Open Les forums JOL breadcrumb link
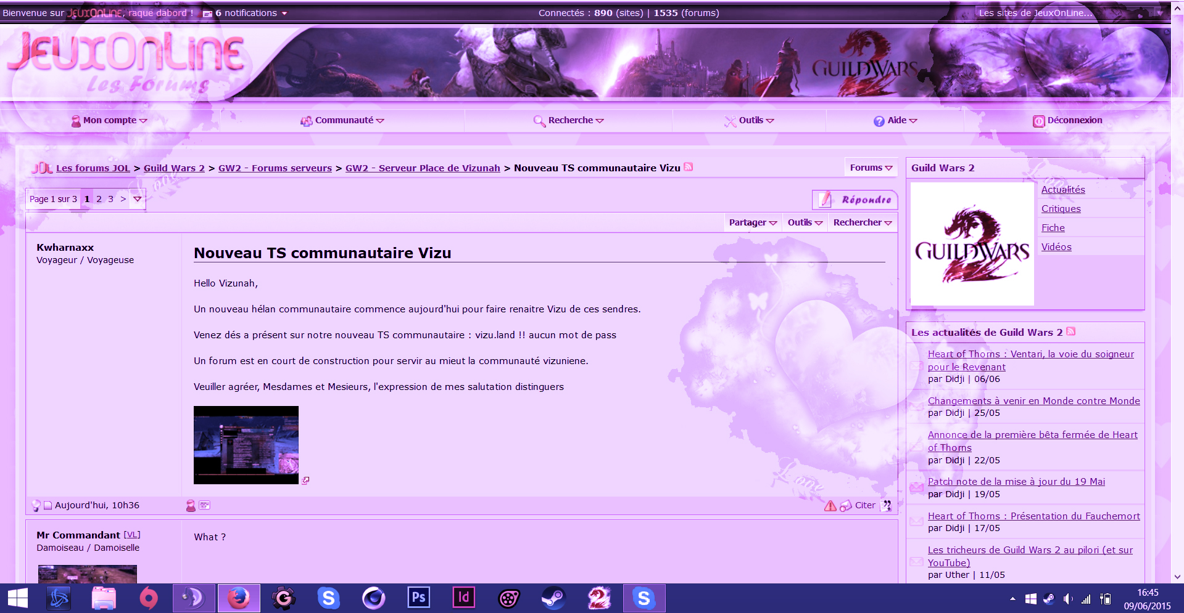The width and height of the screenshot is (1184, 613). pyautogui.click(x=93, y=168)
